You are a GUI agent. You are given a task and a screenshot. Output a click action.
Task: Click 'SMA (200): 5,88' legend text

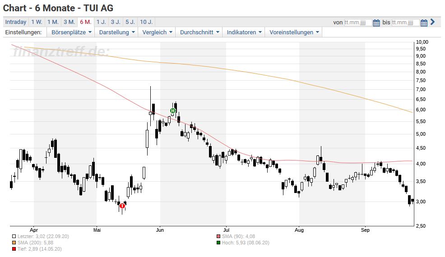coord(35,243)
